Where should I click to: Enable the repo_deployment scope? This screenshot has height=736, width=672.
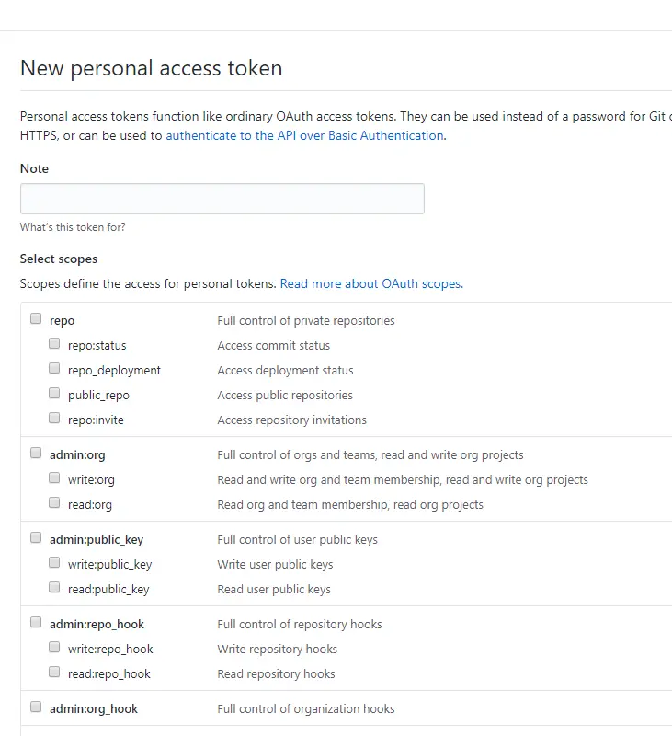point(54,366)
